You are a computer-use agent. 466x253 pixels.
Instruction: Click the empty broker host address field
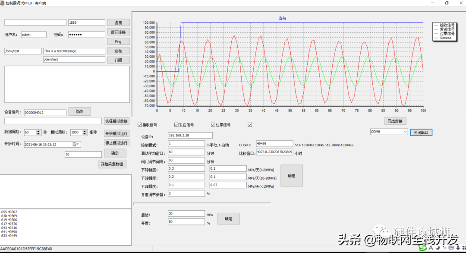[x=35, y=22]
